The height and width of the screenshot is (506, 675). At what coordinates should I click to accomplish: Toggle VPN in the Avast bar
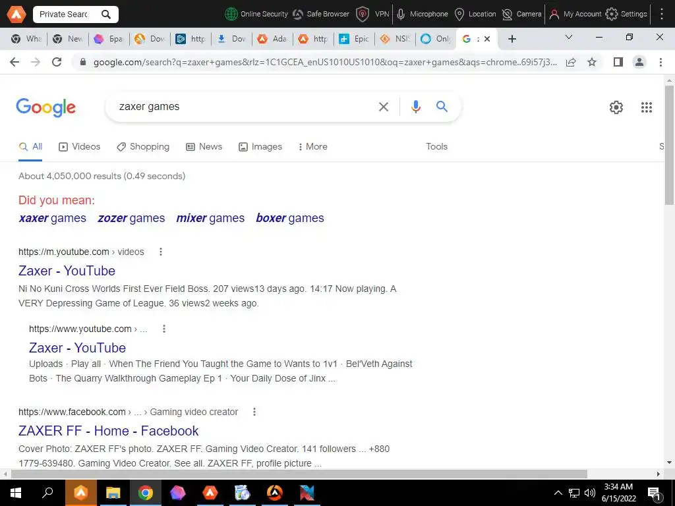click(x=373, y=14)
